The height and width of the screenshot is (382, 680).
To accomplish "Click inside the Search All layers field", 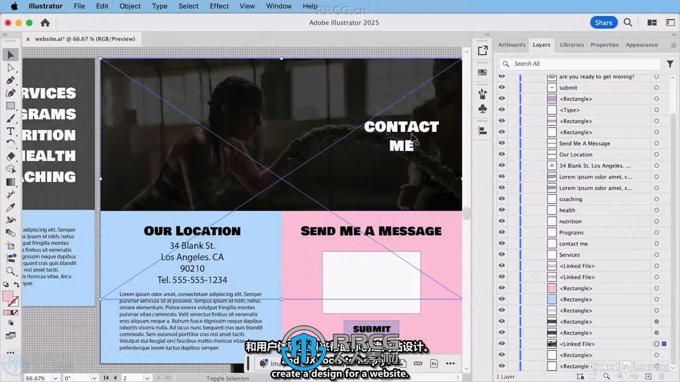I will coord(581,64).
